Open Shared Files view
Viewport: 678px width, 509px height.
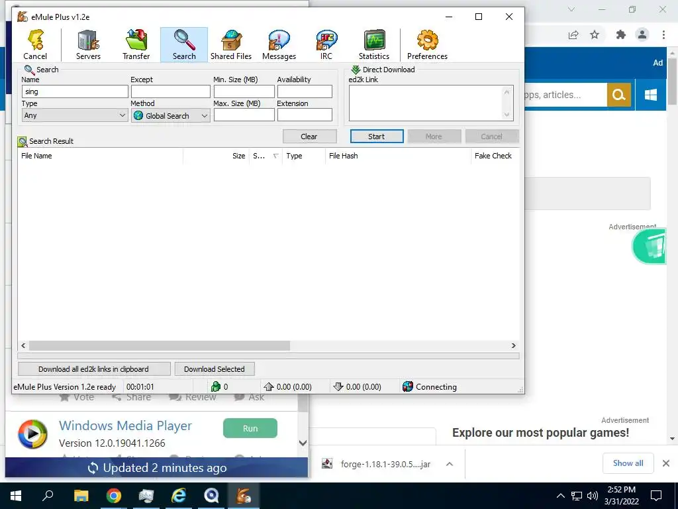click(x=231, y=44)
